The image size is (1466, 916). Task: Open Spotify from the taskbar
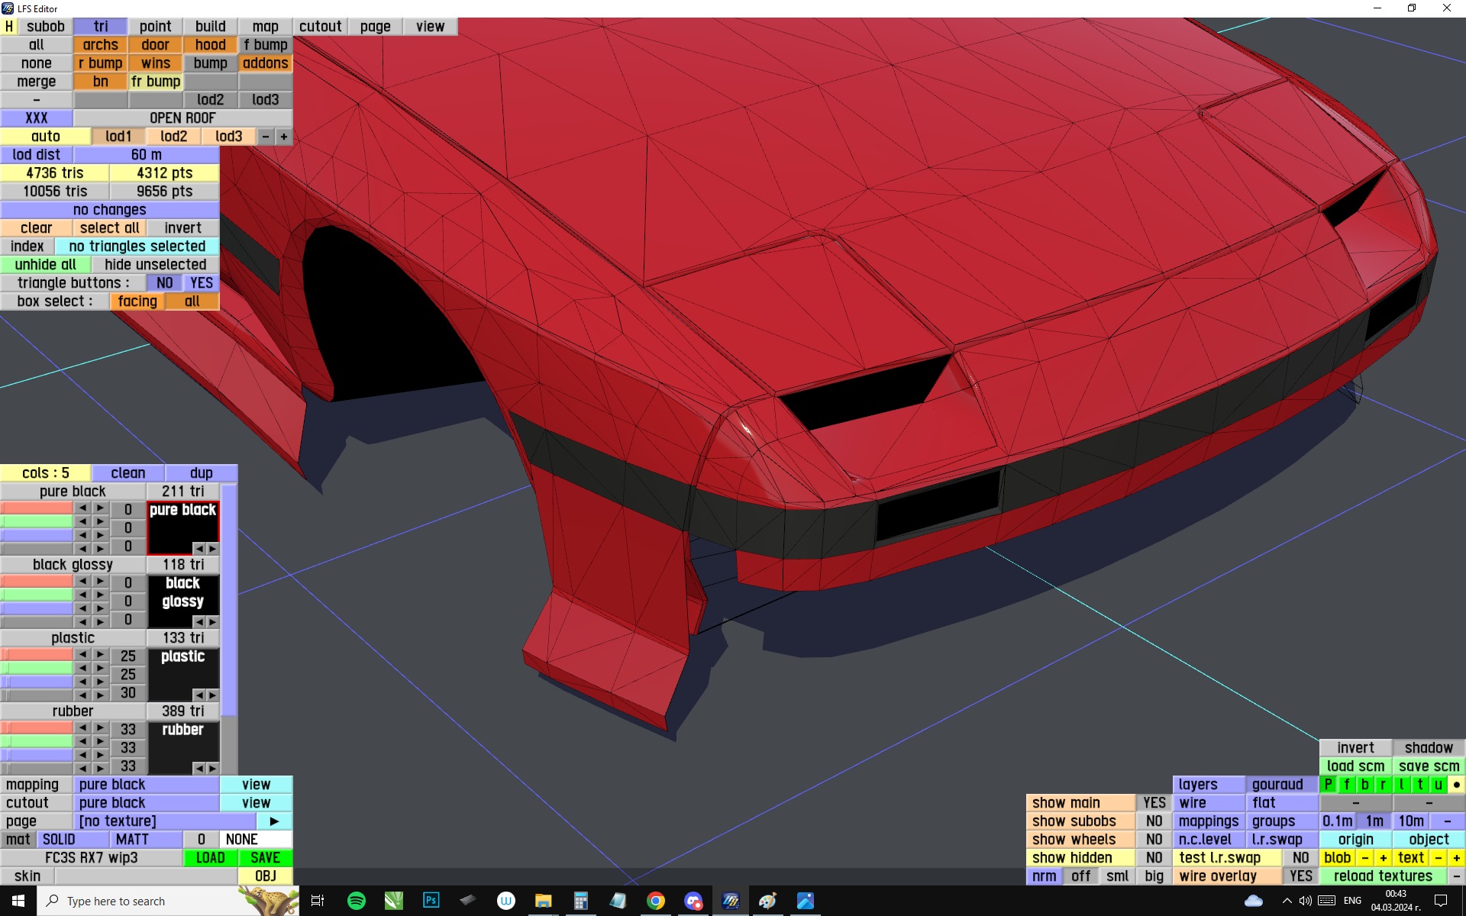(x=356, y=901)
